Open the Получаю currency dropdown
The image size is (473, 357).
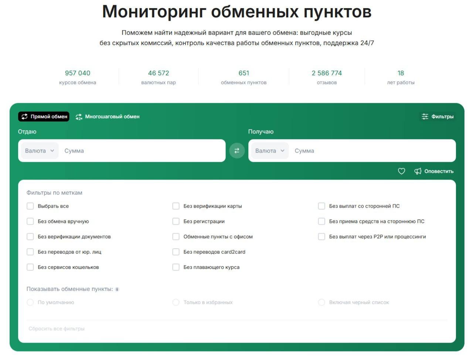270,151
